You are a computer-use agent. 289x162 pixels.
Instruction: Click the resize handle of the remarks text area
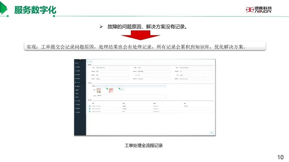click(166, 97)
